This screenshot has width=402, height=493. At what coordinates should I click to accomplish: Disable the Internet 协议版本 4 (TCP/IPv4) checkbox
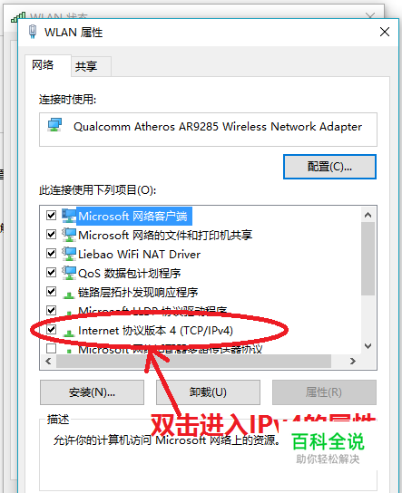pos(51,330)
